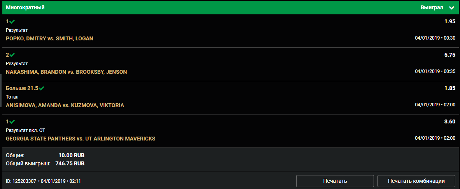Click green checkmark beside Georgia State Panthers pick

(x=12, y=122)
